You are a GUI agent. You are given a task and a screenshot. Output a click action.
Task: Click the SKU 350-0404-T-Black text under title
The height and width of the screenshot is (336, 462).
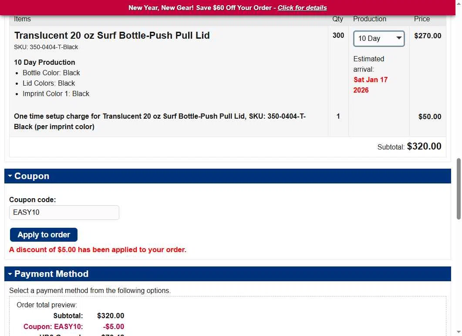click(x=46, y=47)
